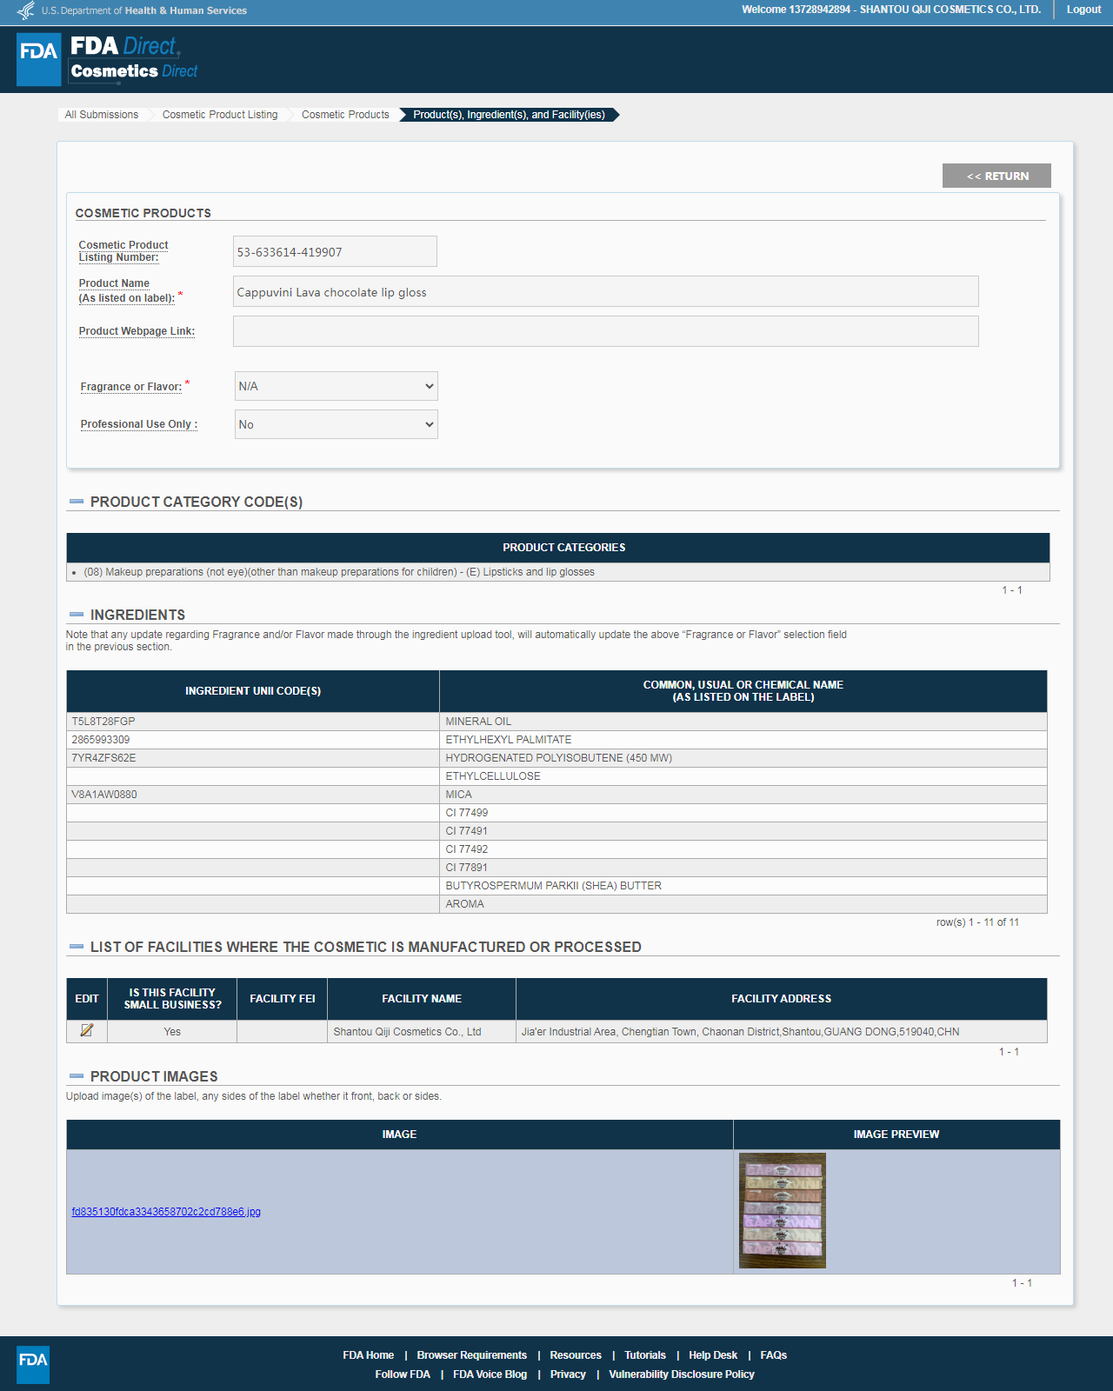Click the FDA logo in header
1113x1391 pixels.
tap(39, 59)
